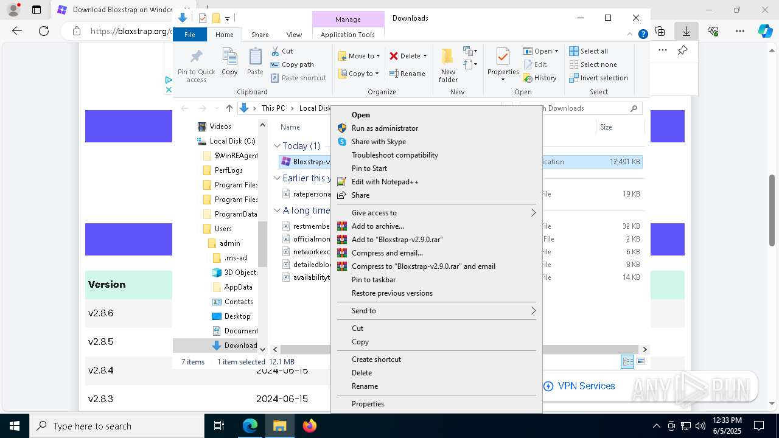
Task: Click the VPN Services link on the webpage
Action: (x=579, y=386)
